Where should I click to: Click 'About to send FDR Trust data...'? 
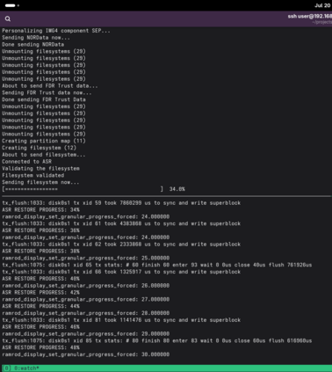50,86
